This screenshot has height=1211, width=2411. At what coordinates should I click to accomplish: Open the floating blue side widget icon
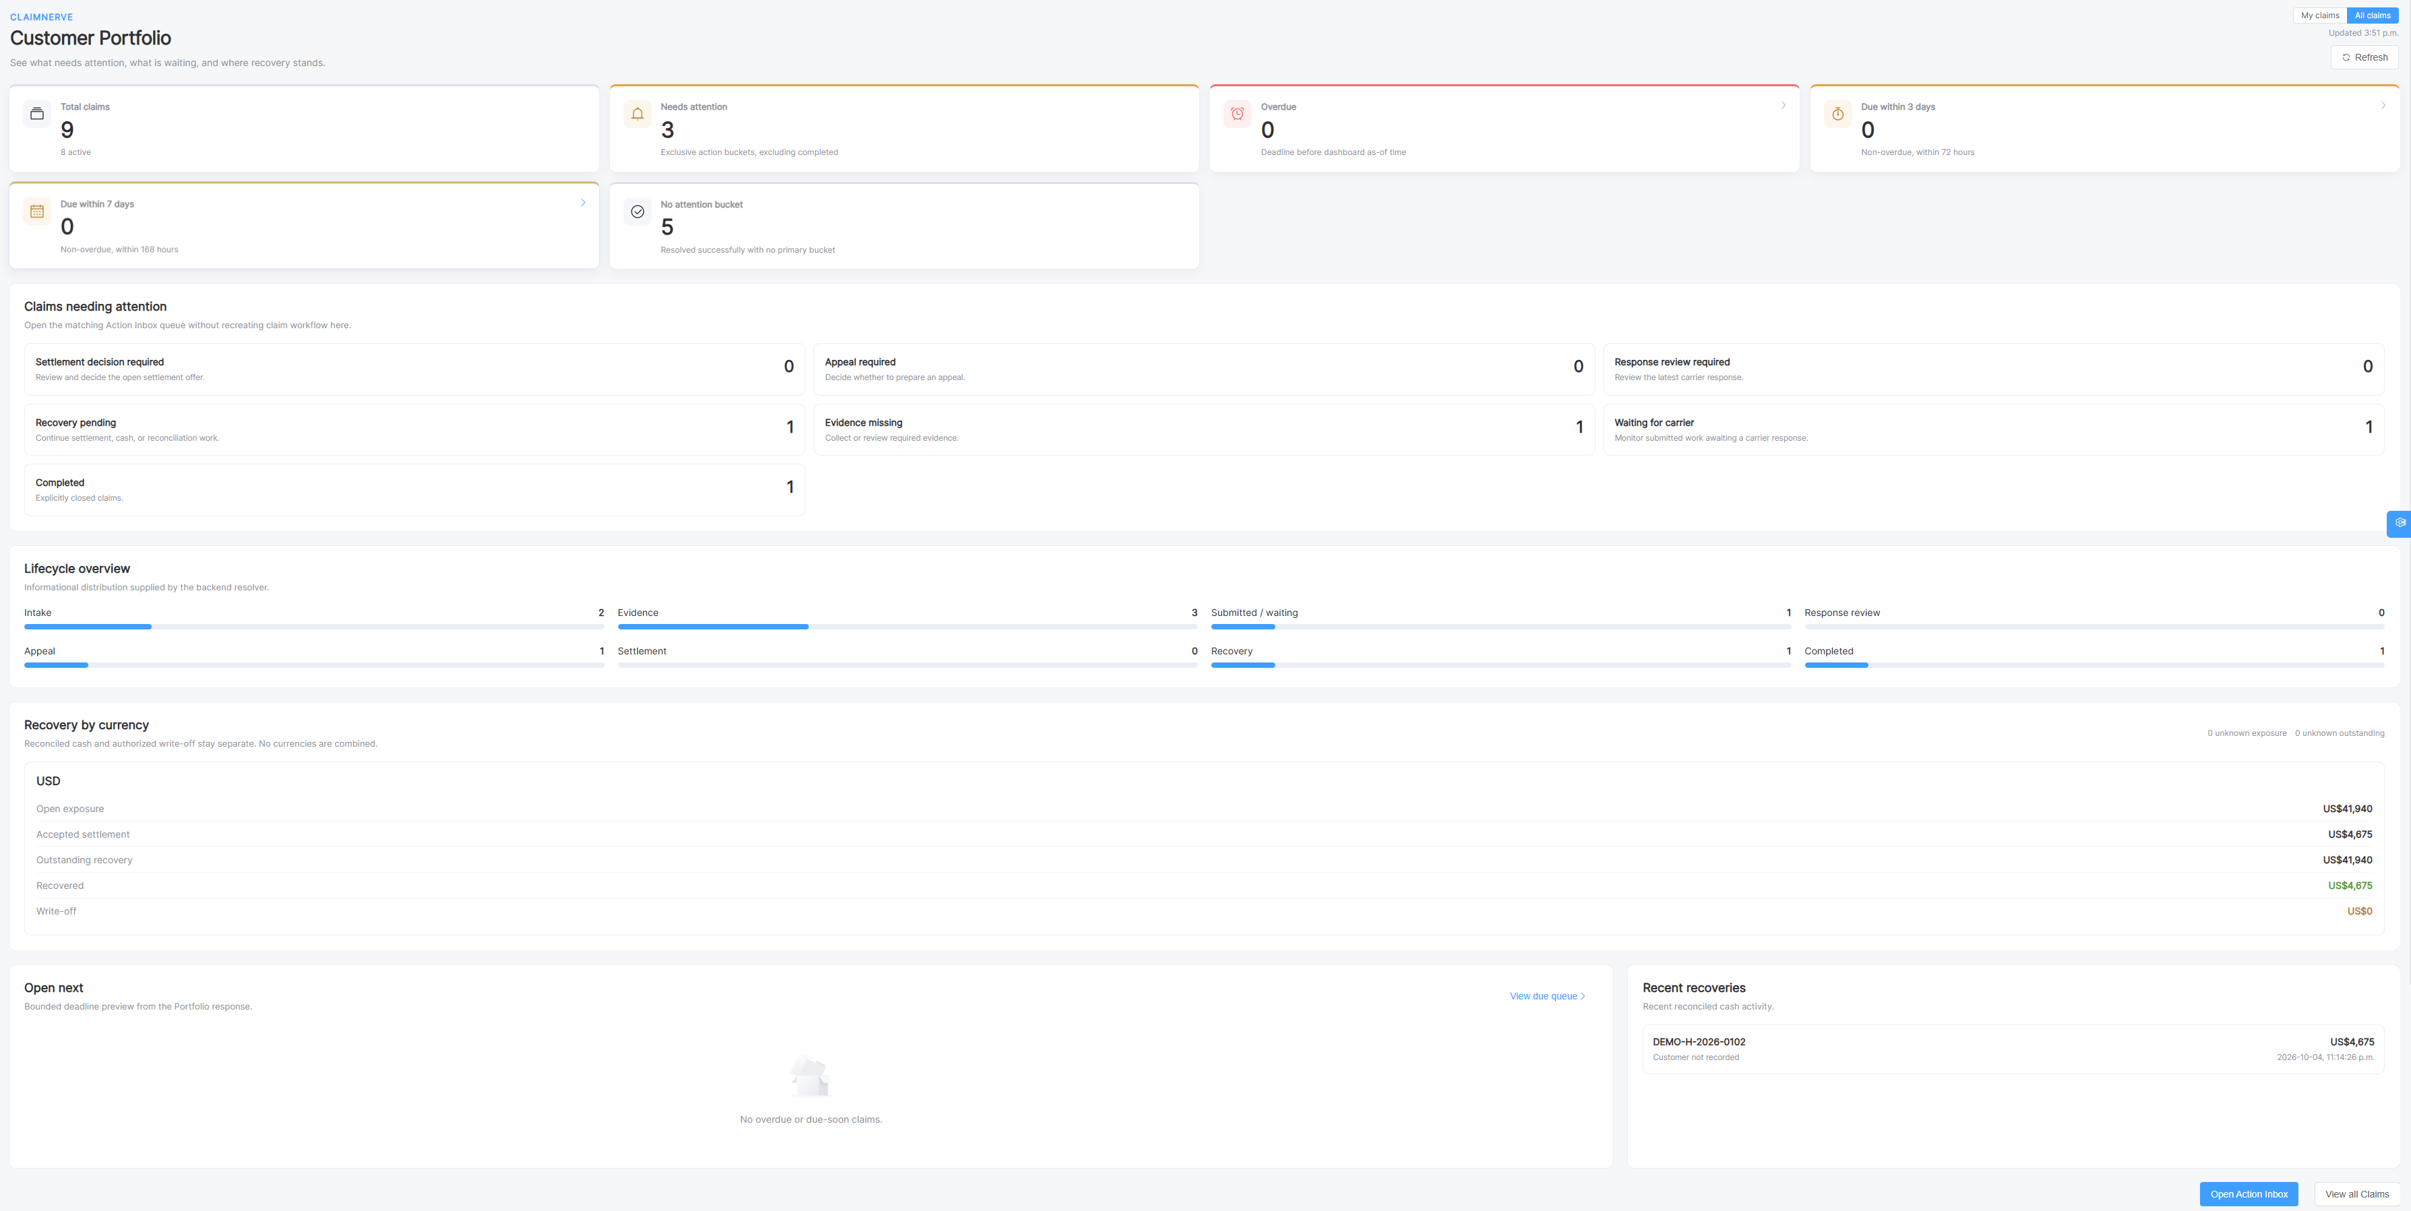pyautogui.click(x=2400, y=523)
